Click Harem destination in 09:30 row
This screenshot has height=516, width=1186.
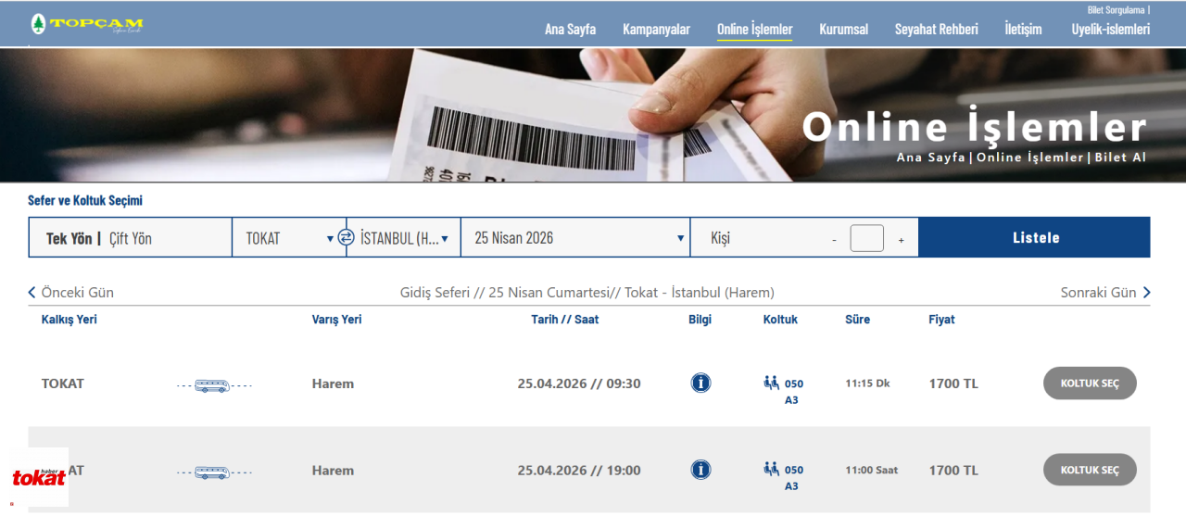tap(333, 384)
